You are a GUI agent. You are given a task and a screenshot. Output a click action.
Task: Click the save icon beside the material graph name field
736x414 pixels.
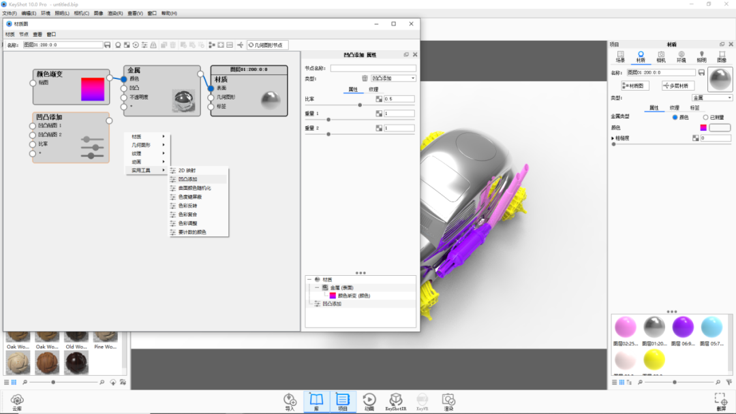pyautogui.click(x=108, y=45)
